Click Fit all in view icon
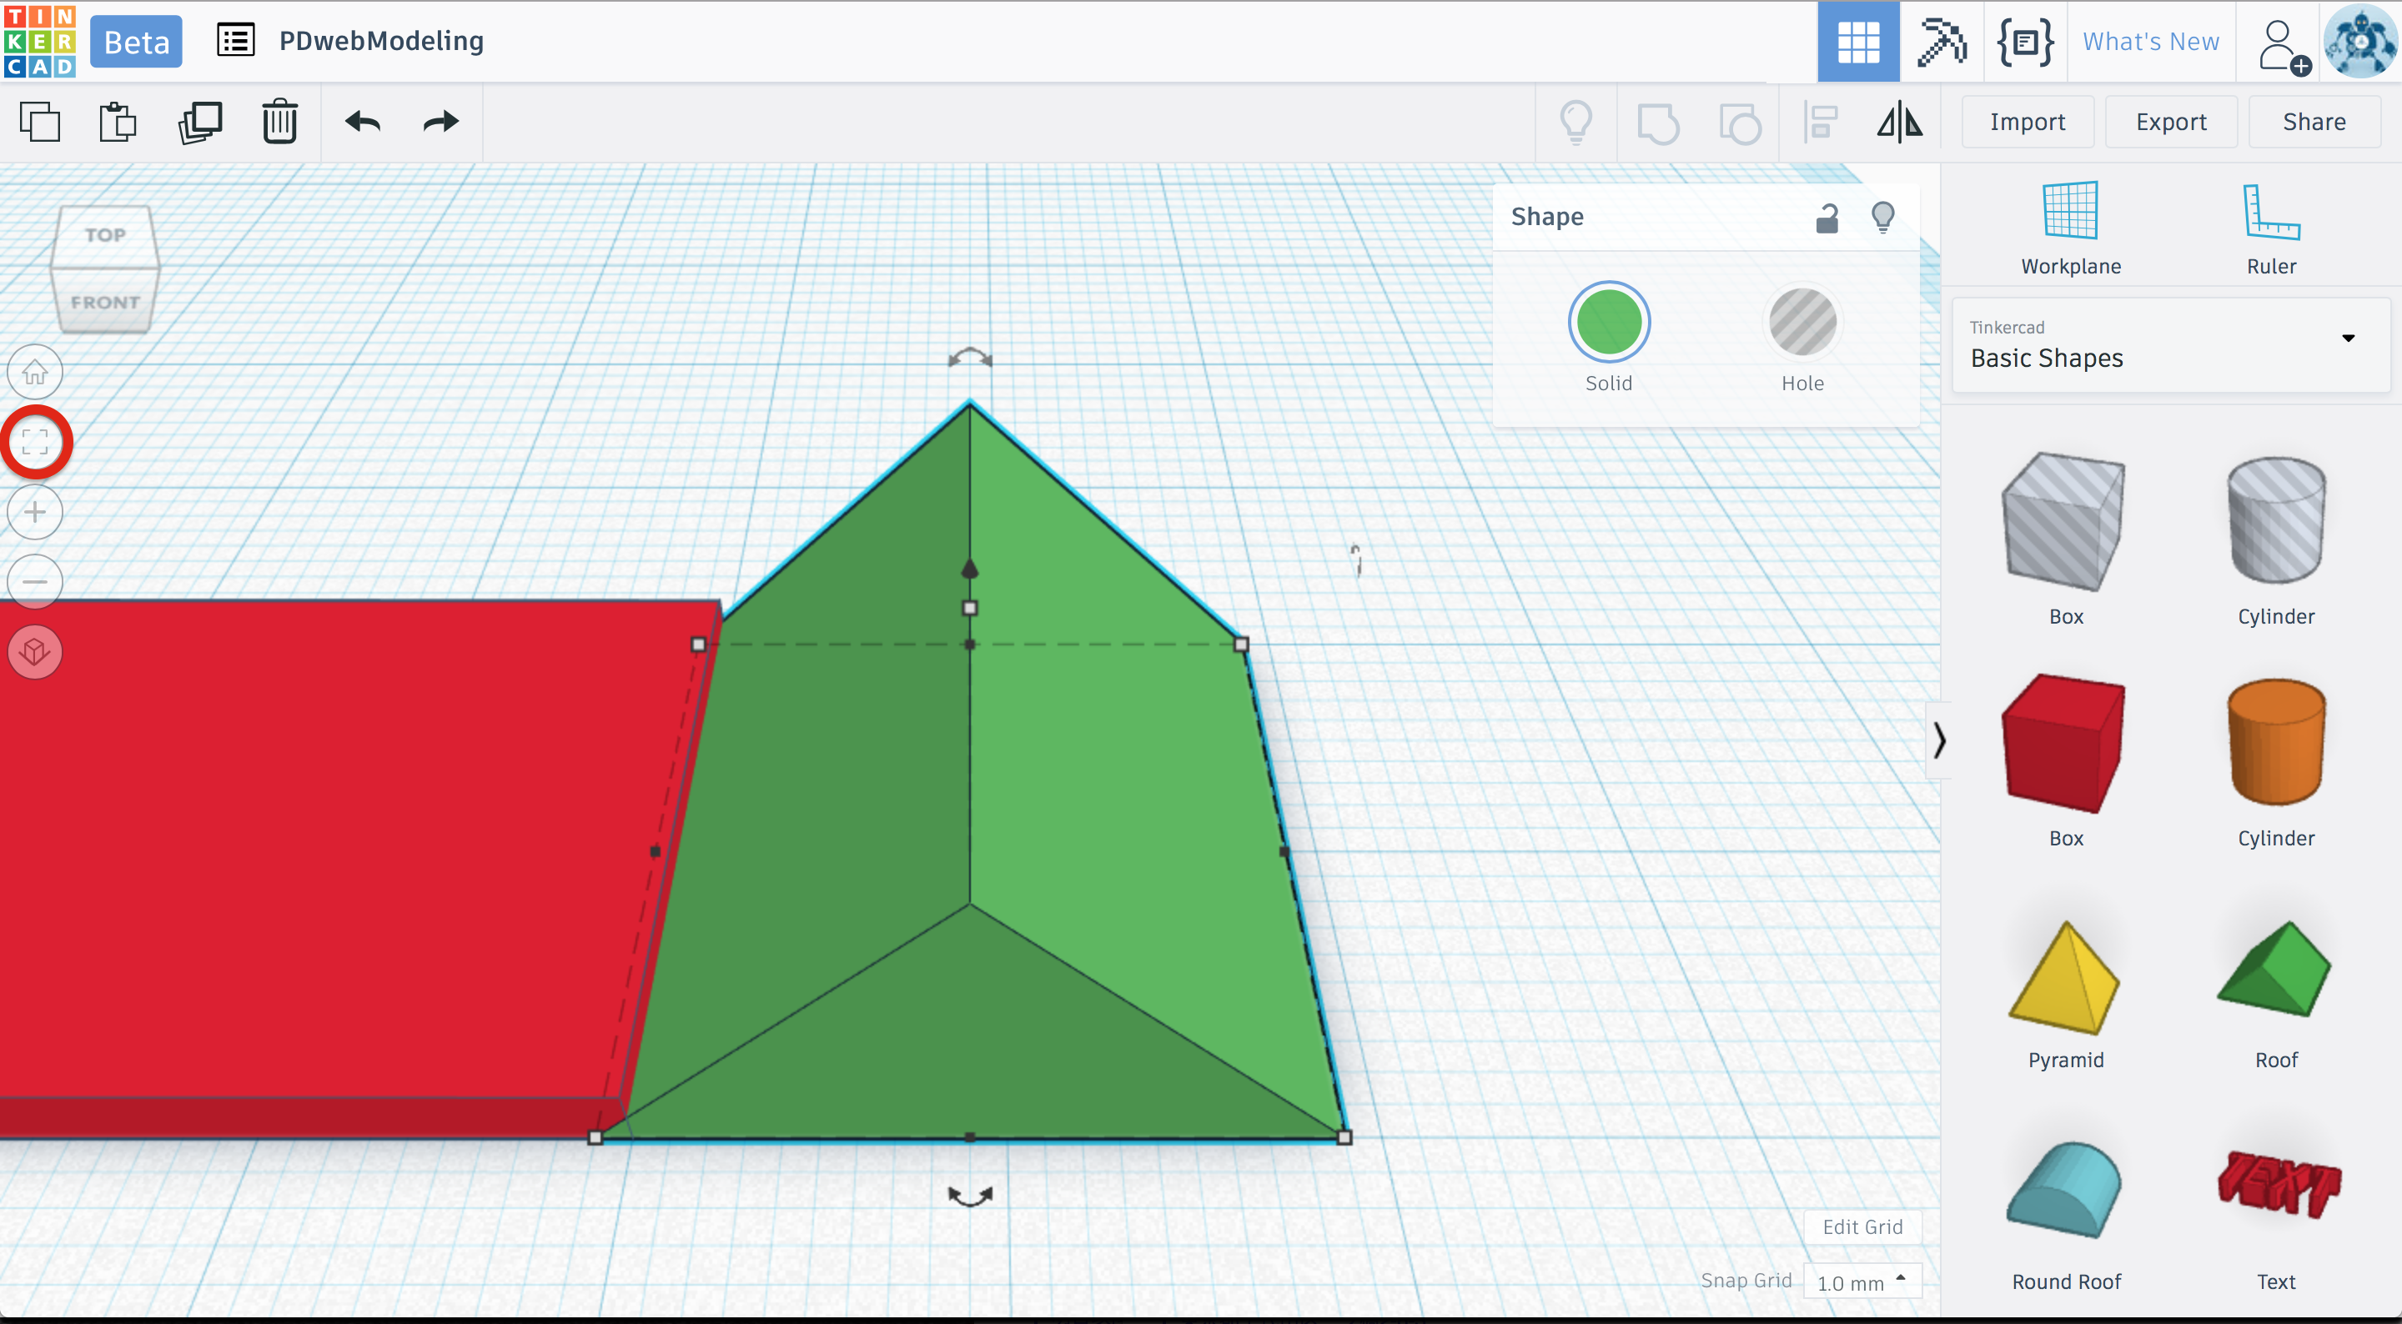Screen dimensions: 2402x1324 [x=35, y=442]
